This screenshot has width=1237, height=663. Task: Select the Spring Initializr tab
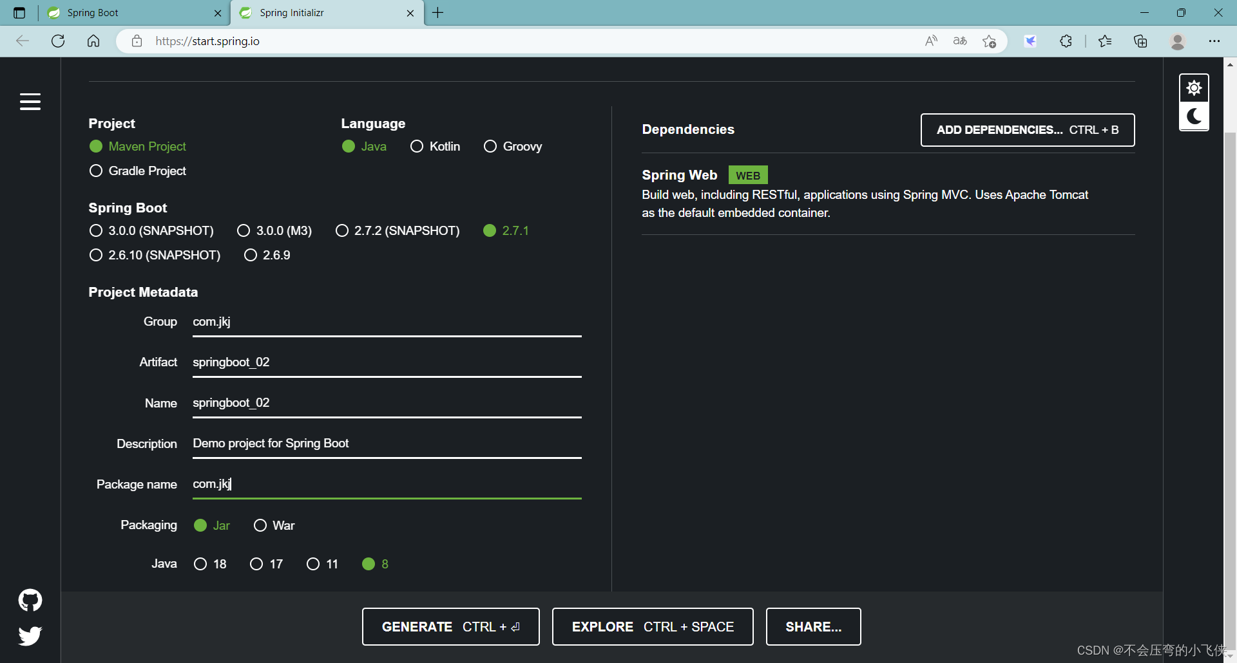(x=328, y=13)
